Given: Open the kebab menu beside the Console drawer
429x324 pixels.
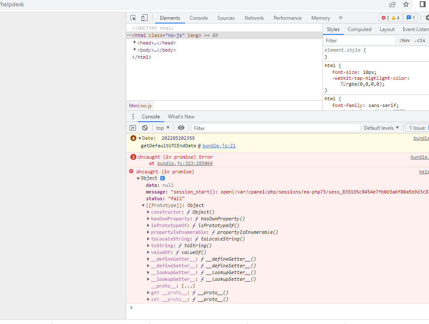Looking at the screenshot, I should click(x=133, y=116).
